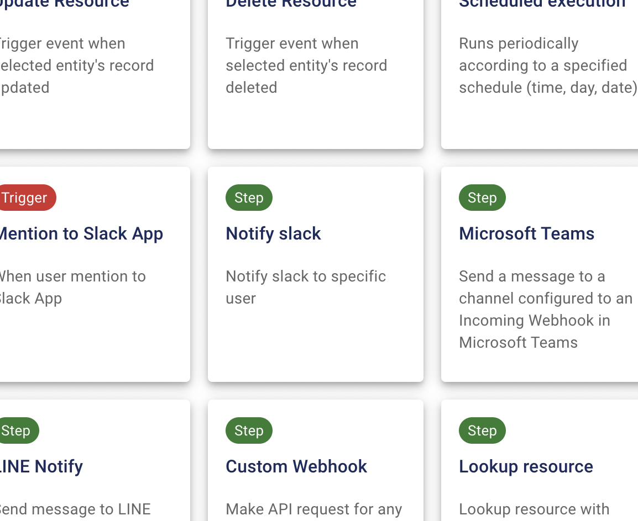This screenshot has height=521, width=638.
Task: Click the Update Resource card description
Action: tap(77, 65)
